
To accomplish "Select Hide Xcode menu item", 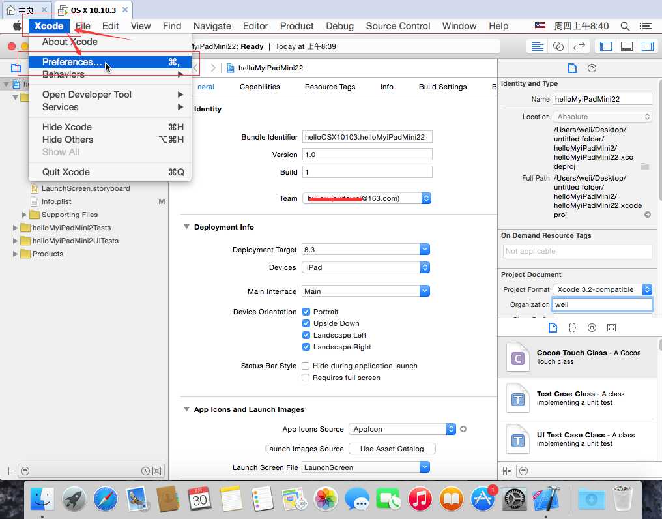I will point(109,127).
